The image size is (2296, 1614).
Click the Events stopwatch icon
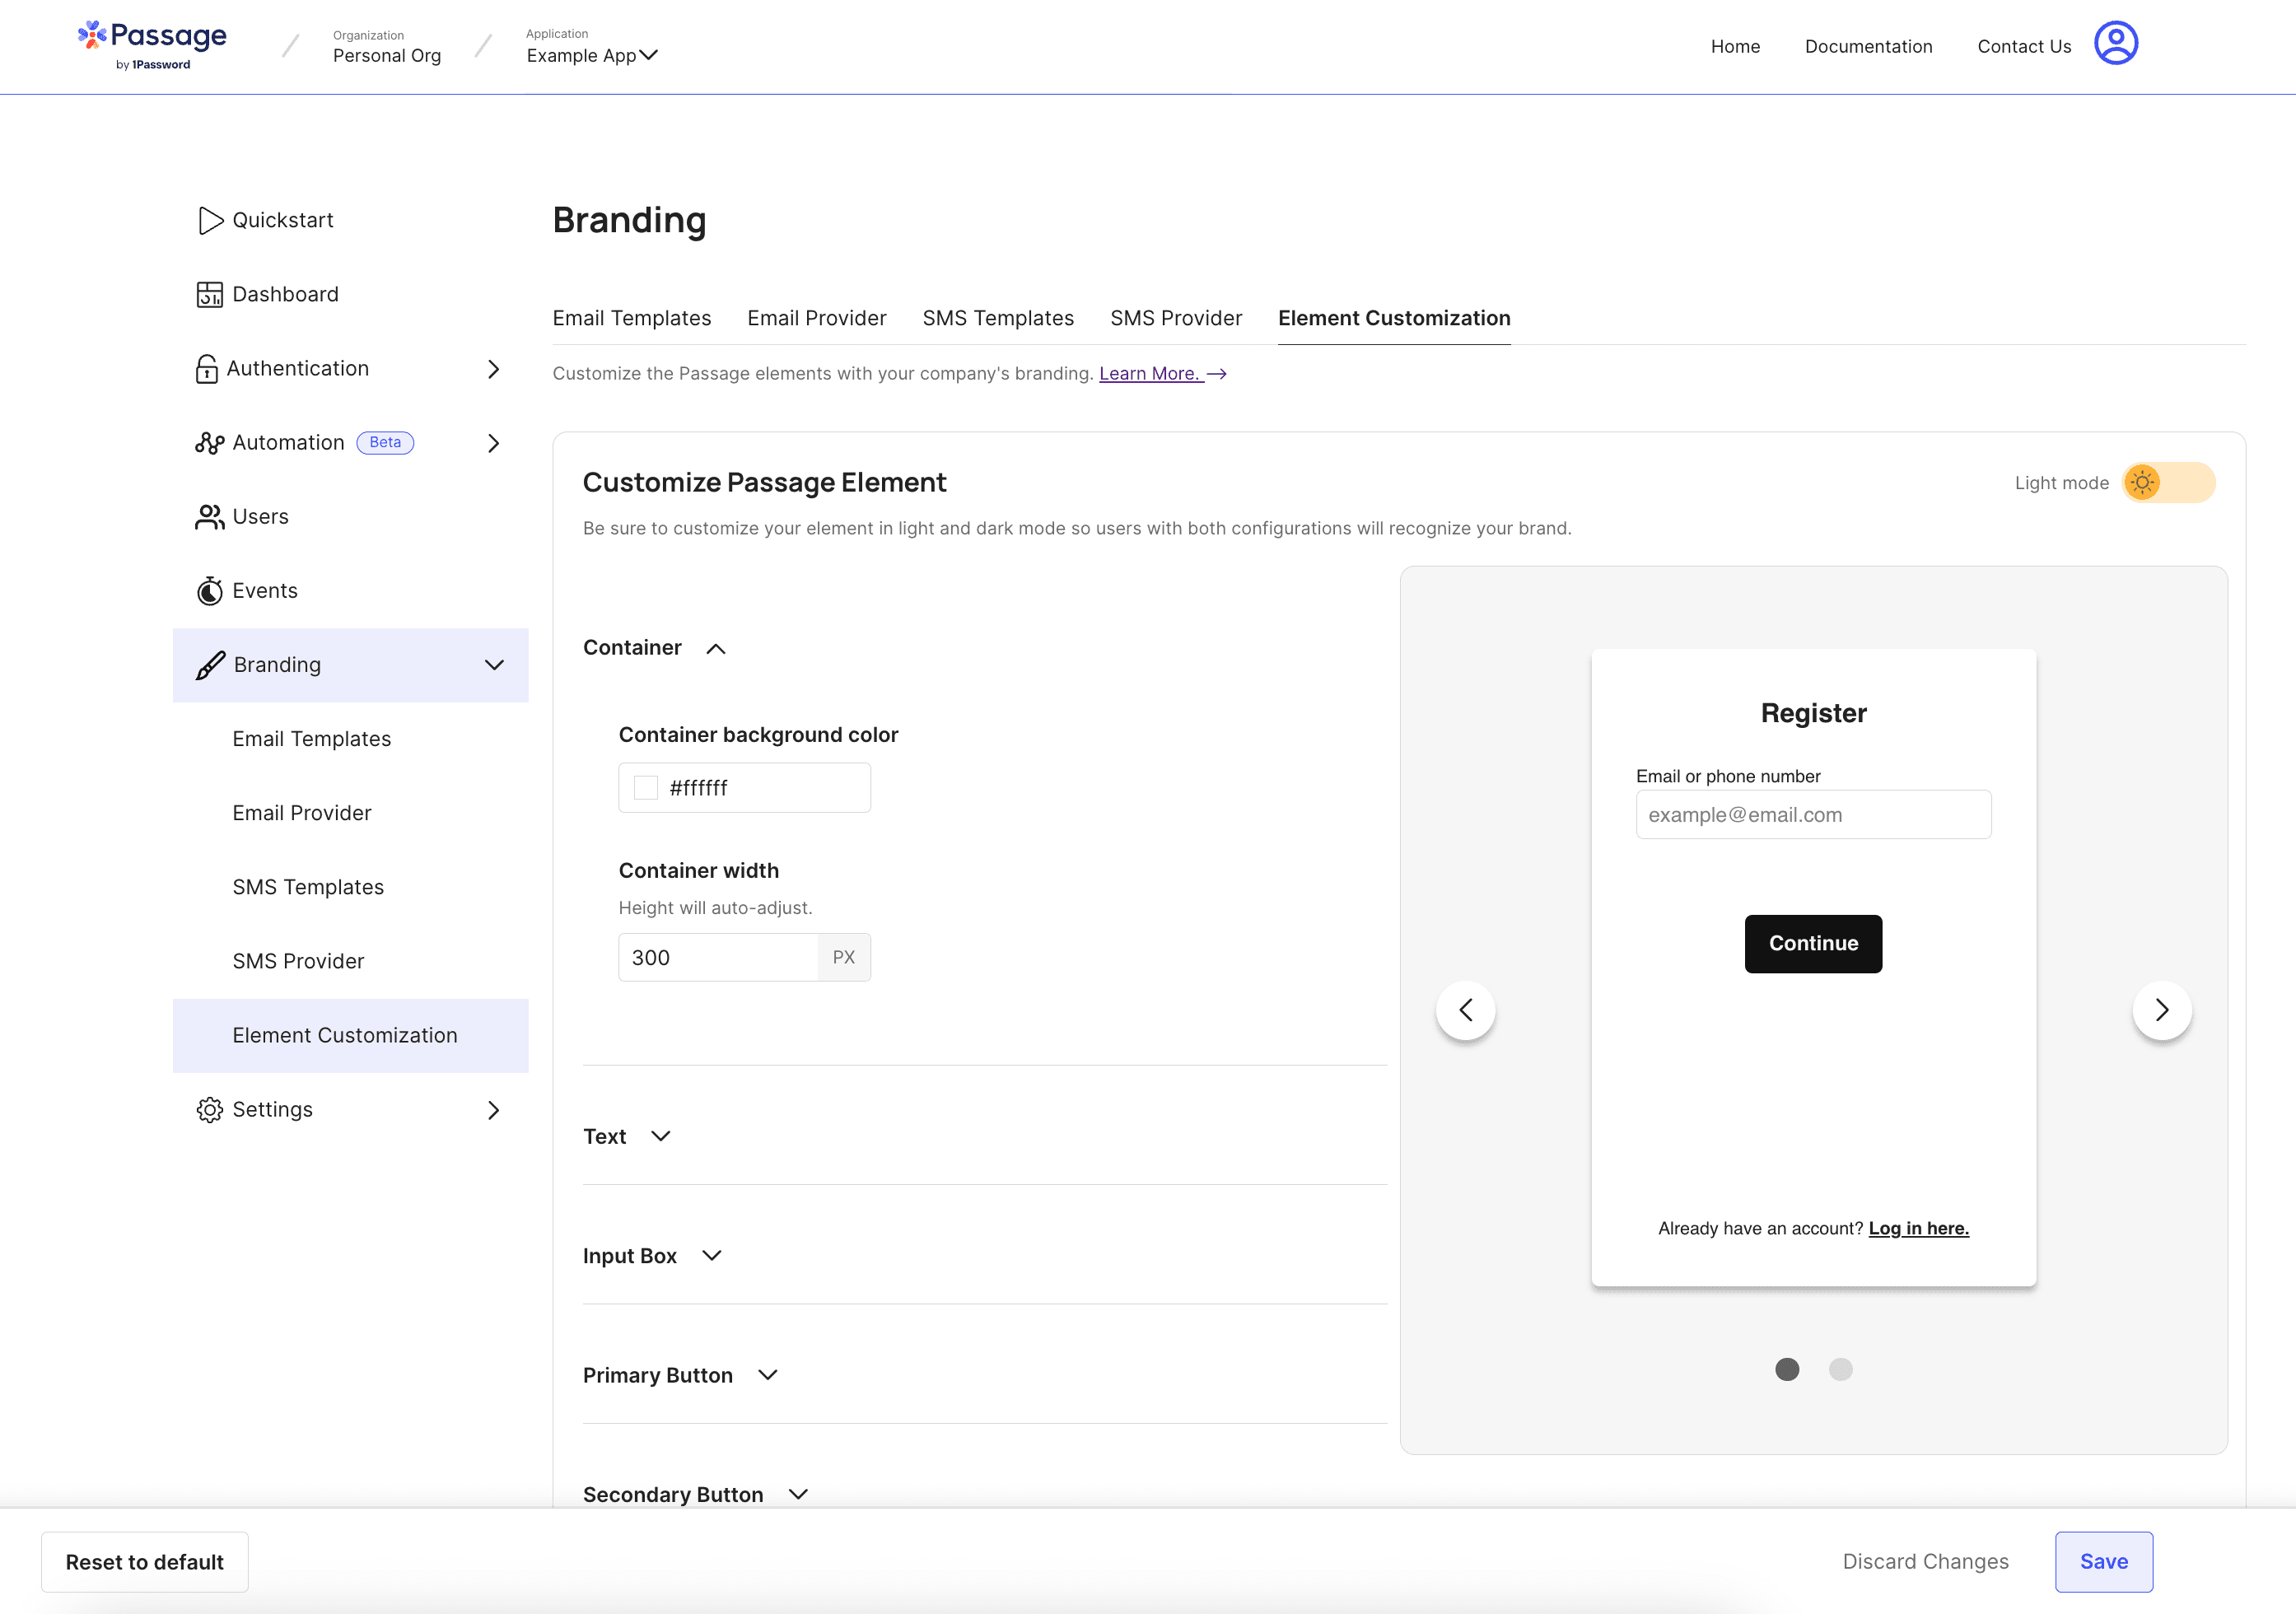pyautogui.click(x=209, y=591)
